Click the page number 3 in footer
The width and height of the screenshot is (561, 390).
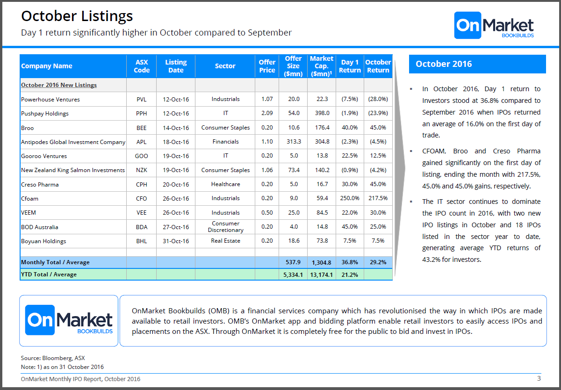(539, 378)
